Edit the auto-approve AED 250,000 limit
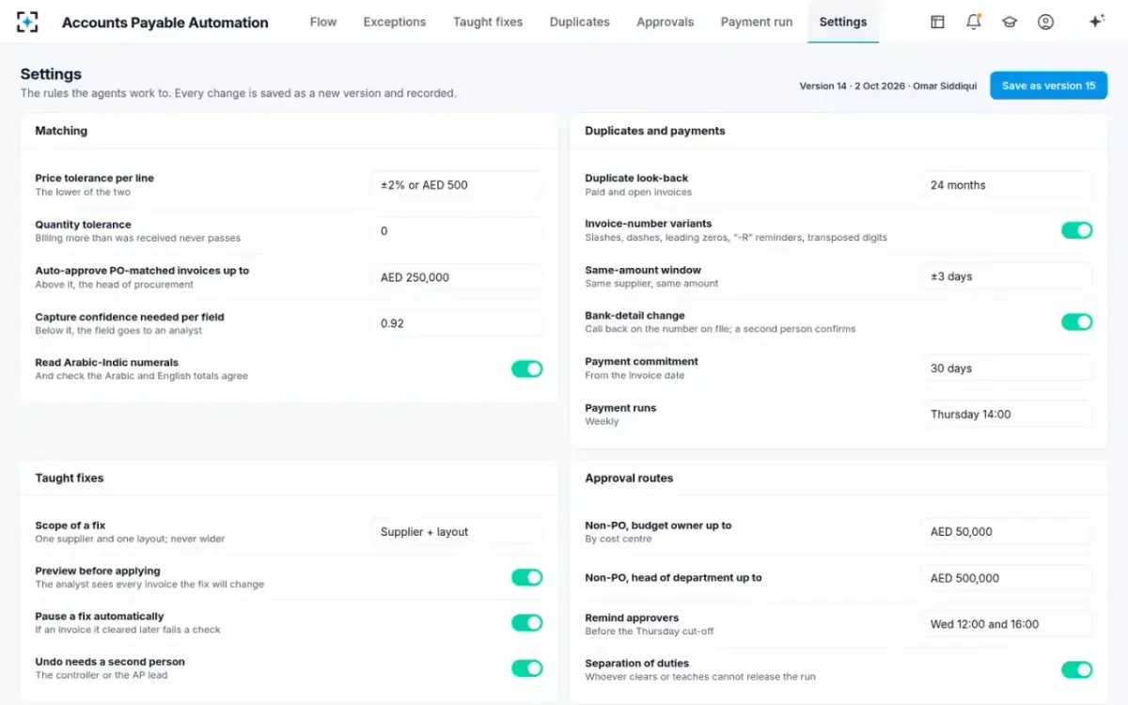1128x705 pixels. pyautogui.click(x=457, y=277)
